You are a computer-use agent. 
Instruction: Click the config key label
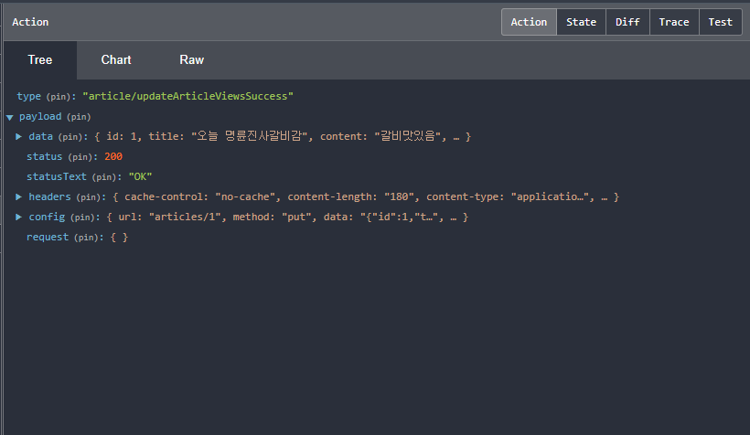click(47, 217)
